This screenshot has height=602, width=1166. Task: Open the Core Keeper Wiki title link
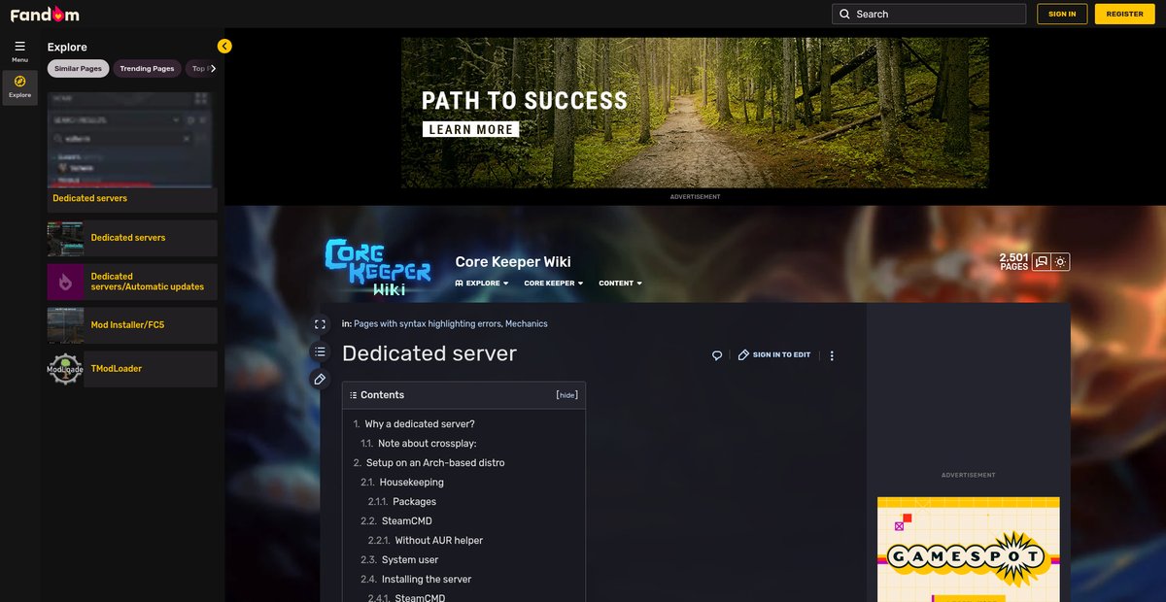pos(513,261)
